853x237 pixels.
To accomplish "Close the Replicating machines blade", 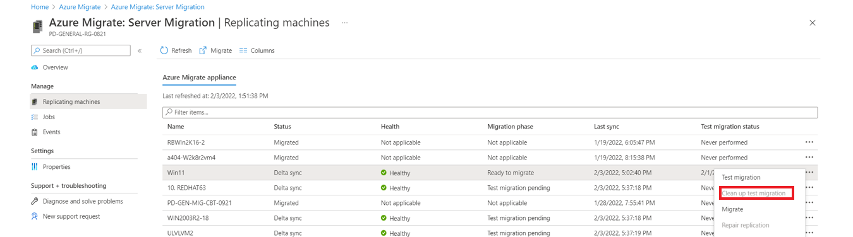I will click(813, 23).
